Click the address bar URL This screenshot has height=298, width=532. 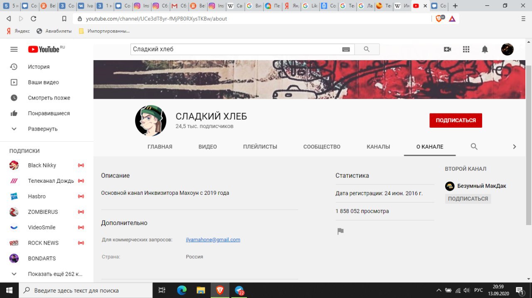tap(156, 19)
